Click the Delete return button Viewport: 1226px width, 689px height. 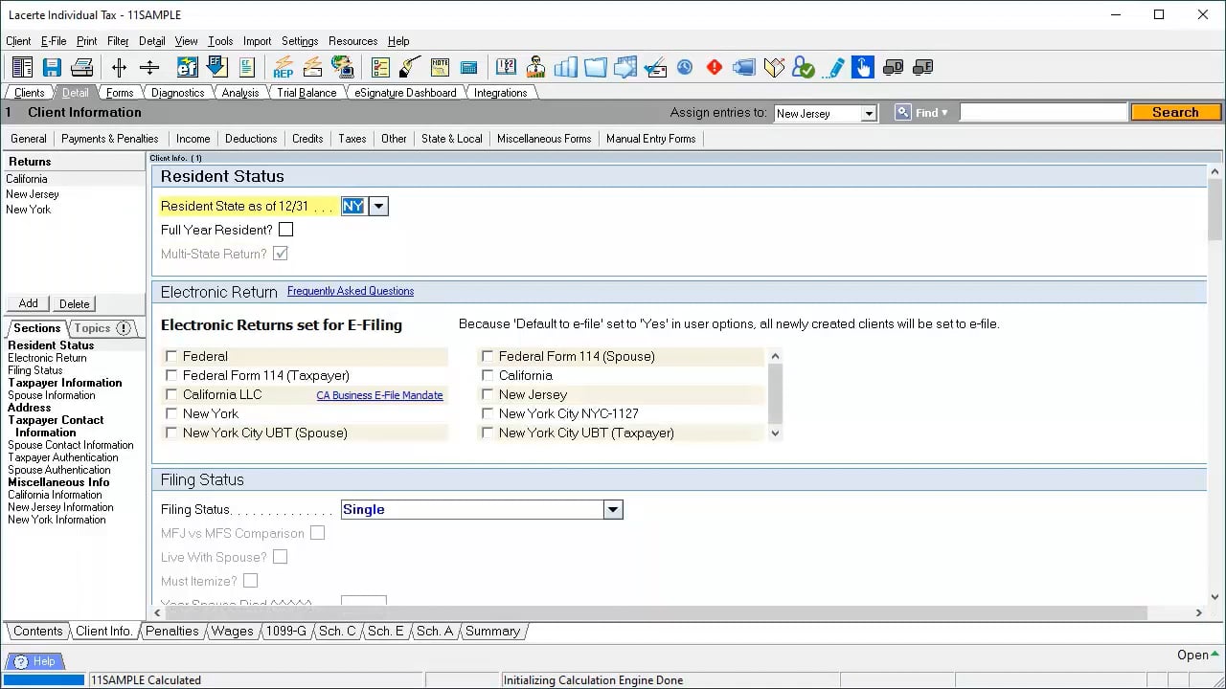tap(75, 303)
